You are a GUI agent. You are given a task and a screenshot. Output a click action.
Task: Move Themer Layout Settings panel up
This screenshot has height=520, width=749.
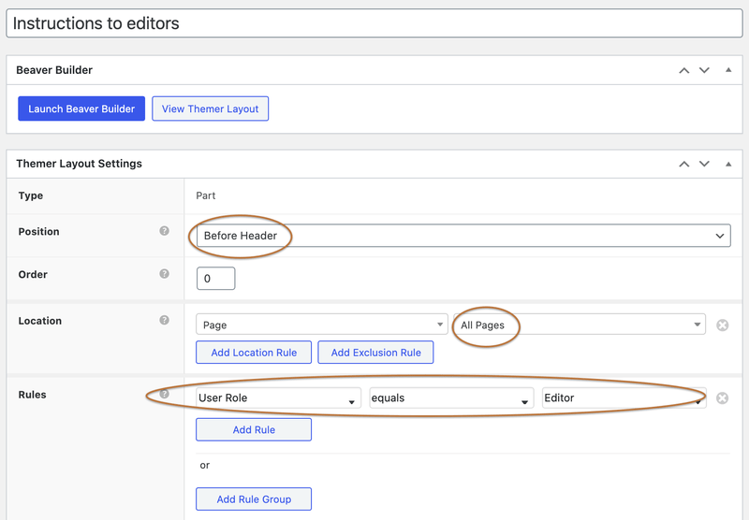pyautogui.click(x=684, y=164)
